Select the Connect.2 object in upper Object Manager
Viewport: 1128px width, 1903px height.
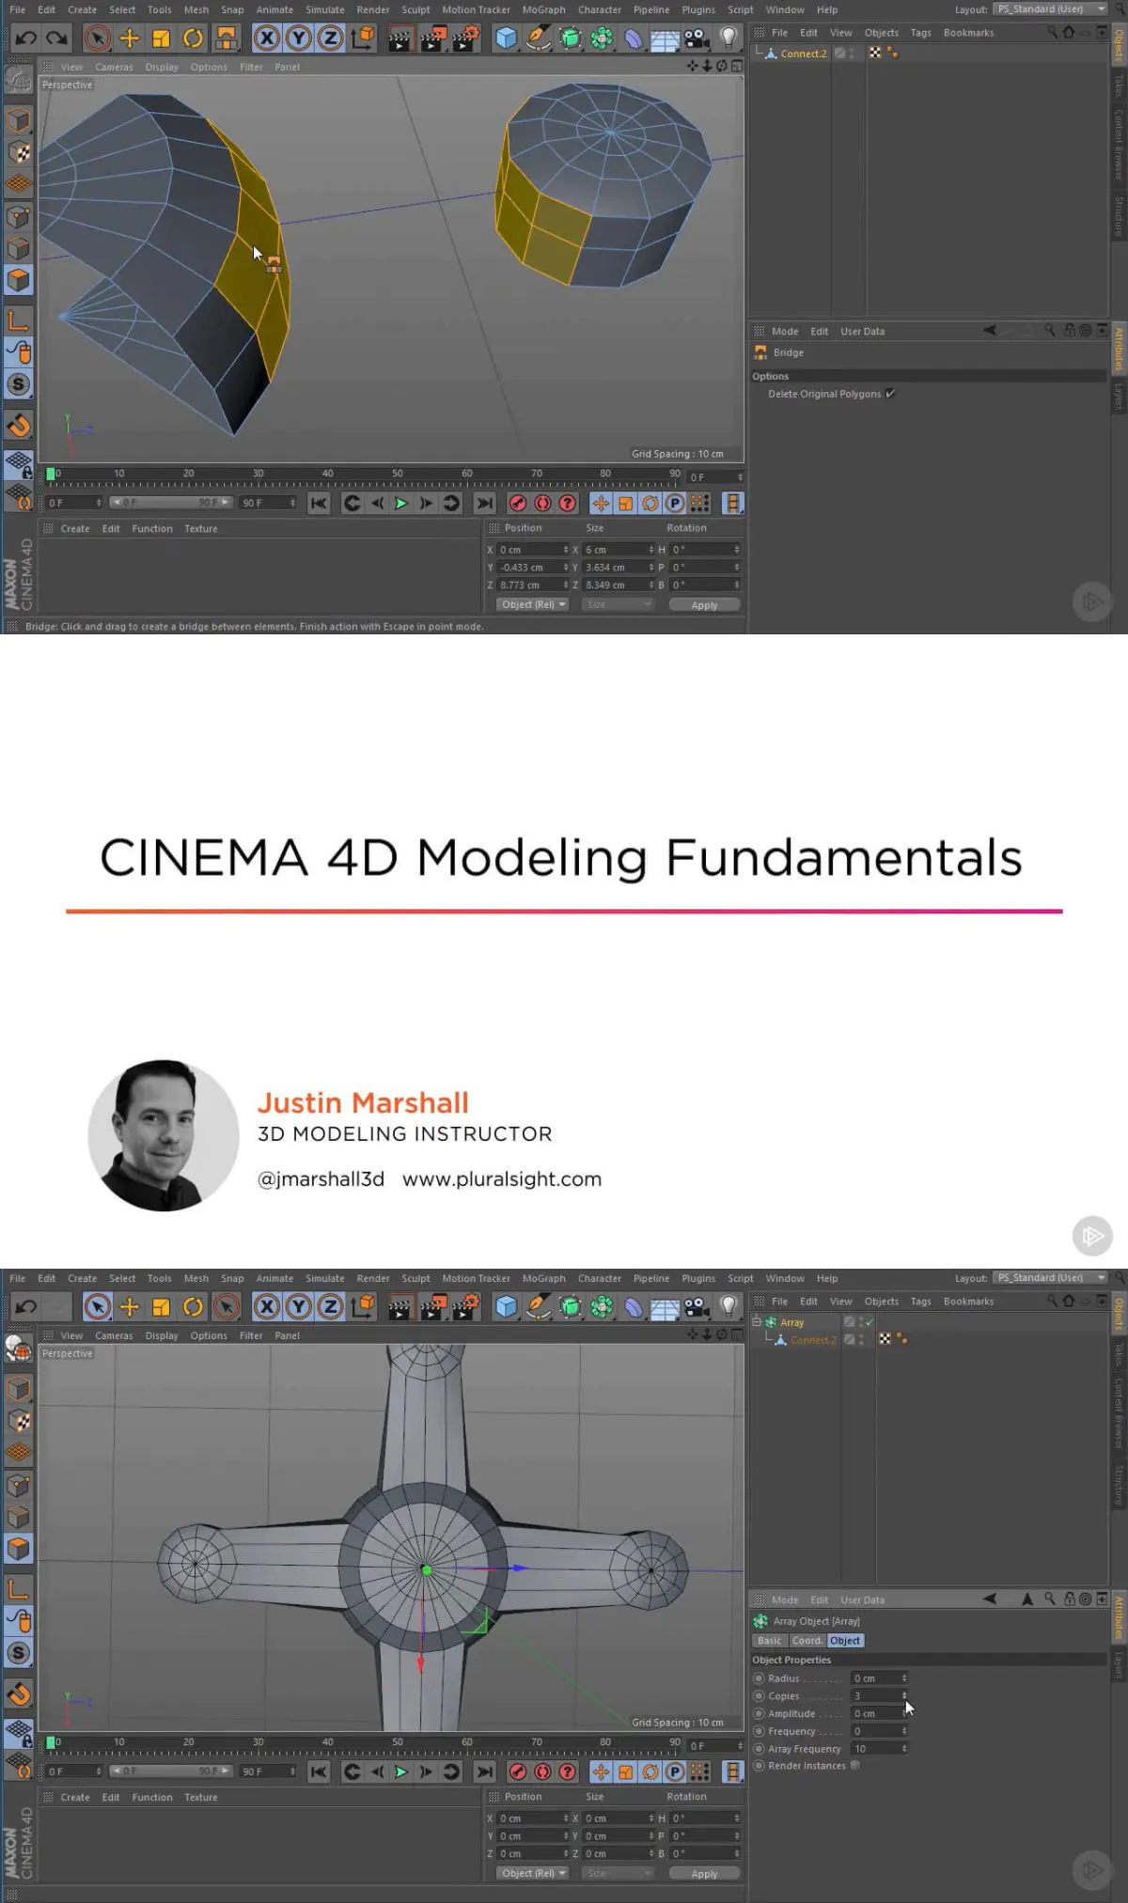[x=804, y=54]
